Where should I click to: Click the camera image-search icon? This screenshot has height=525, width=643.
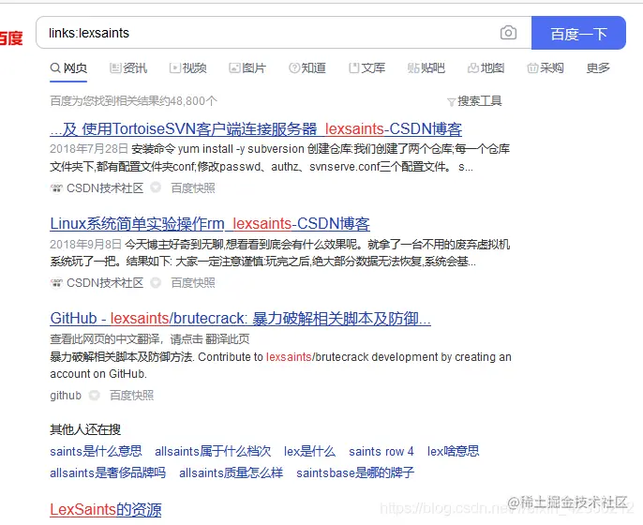click(508, 33)
